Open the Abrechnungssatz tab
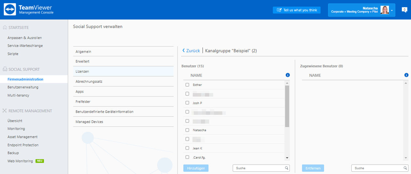Screen dimensions: 411x174 [x=123, y=81]
